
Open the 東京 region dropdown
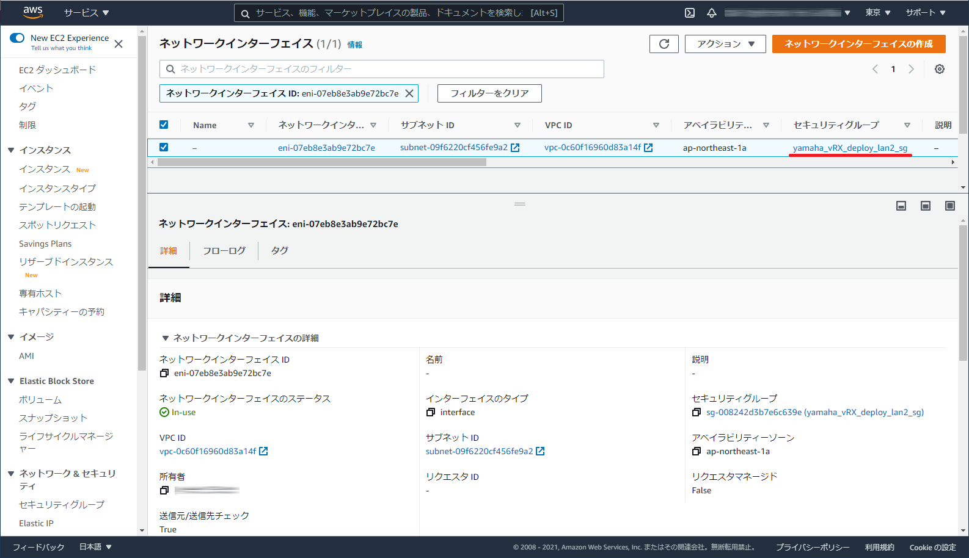coord(878,13)
